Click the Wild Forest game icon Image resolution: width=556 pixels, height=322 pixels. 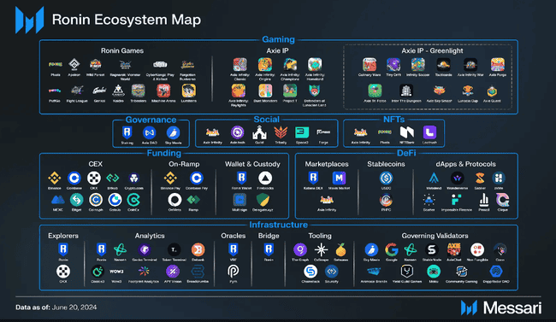(96, 64)
